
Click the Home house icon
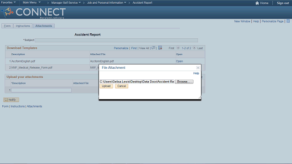(x=257, y=3)
